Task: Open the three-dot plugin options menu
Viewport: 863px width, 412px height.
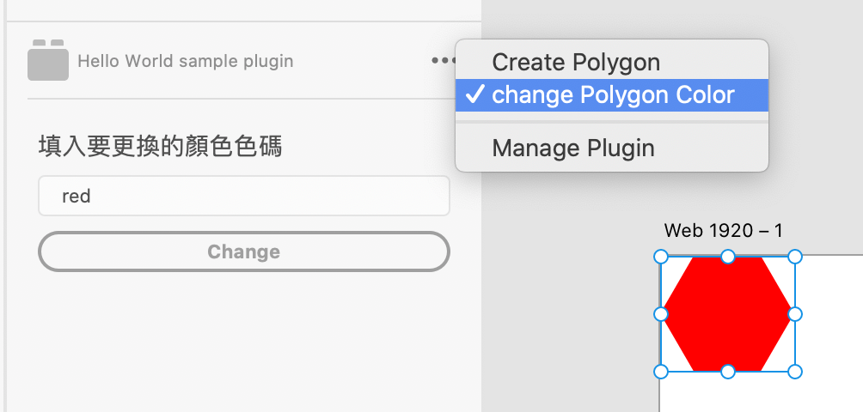Action: 444,60
